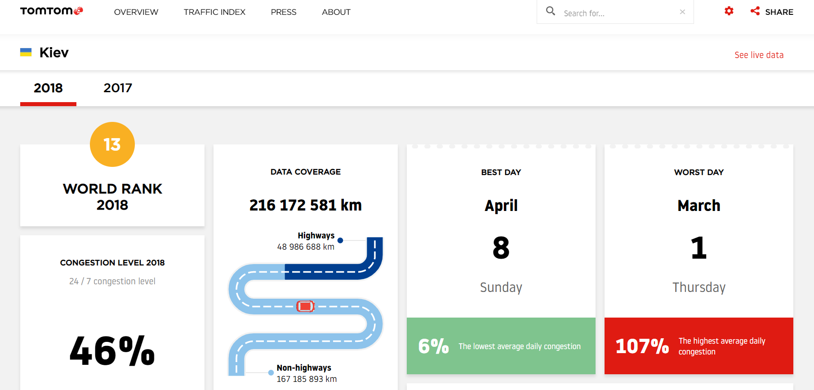Click the Sunday label
The width and height of the screenshot is (814, 390).
[x=501, y=287]
